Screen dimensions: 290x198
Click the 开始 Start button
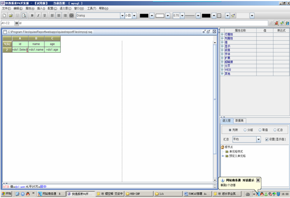tap(7, 194)
